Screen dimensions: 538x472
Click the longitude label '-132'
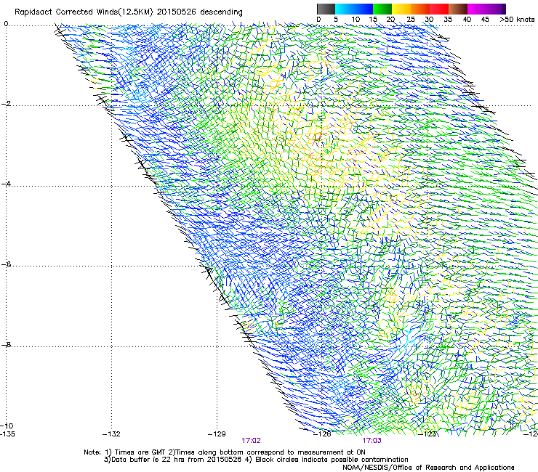[x=111, y=434]
